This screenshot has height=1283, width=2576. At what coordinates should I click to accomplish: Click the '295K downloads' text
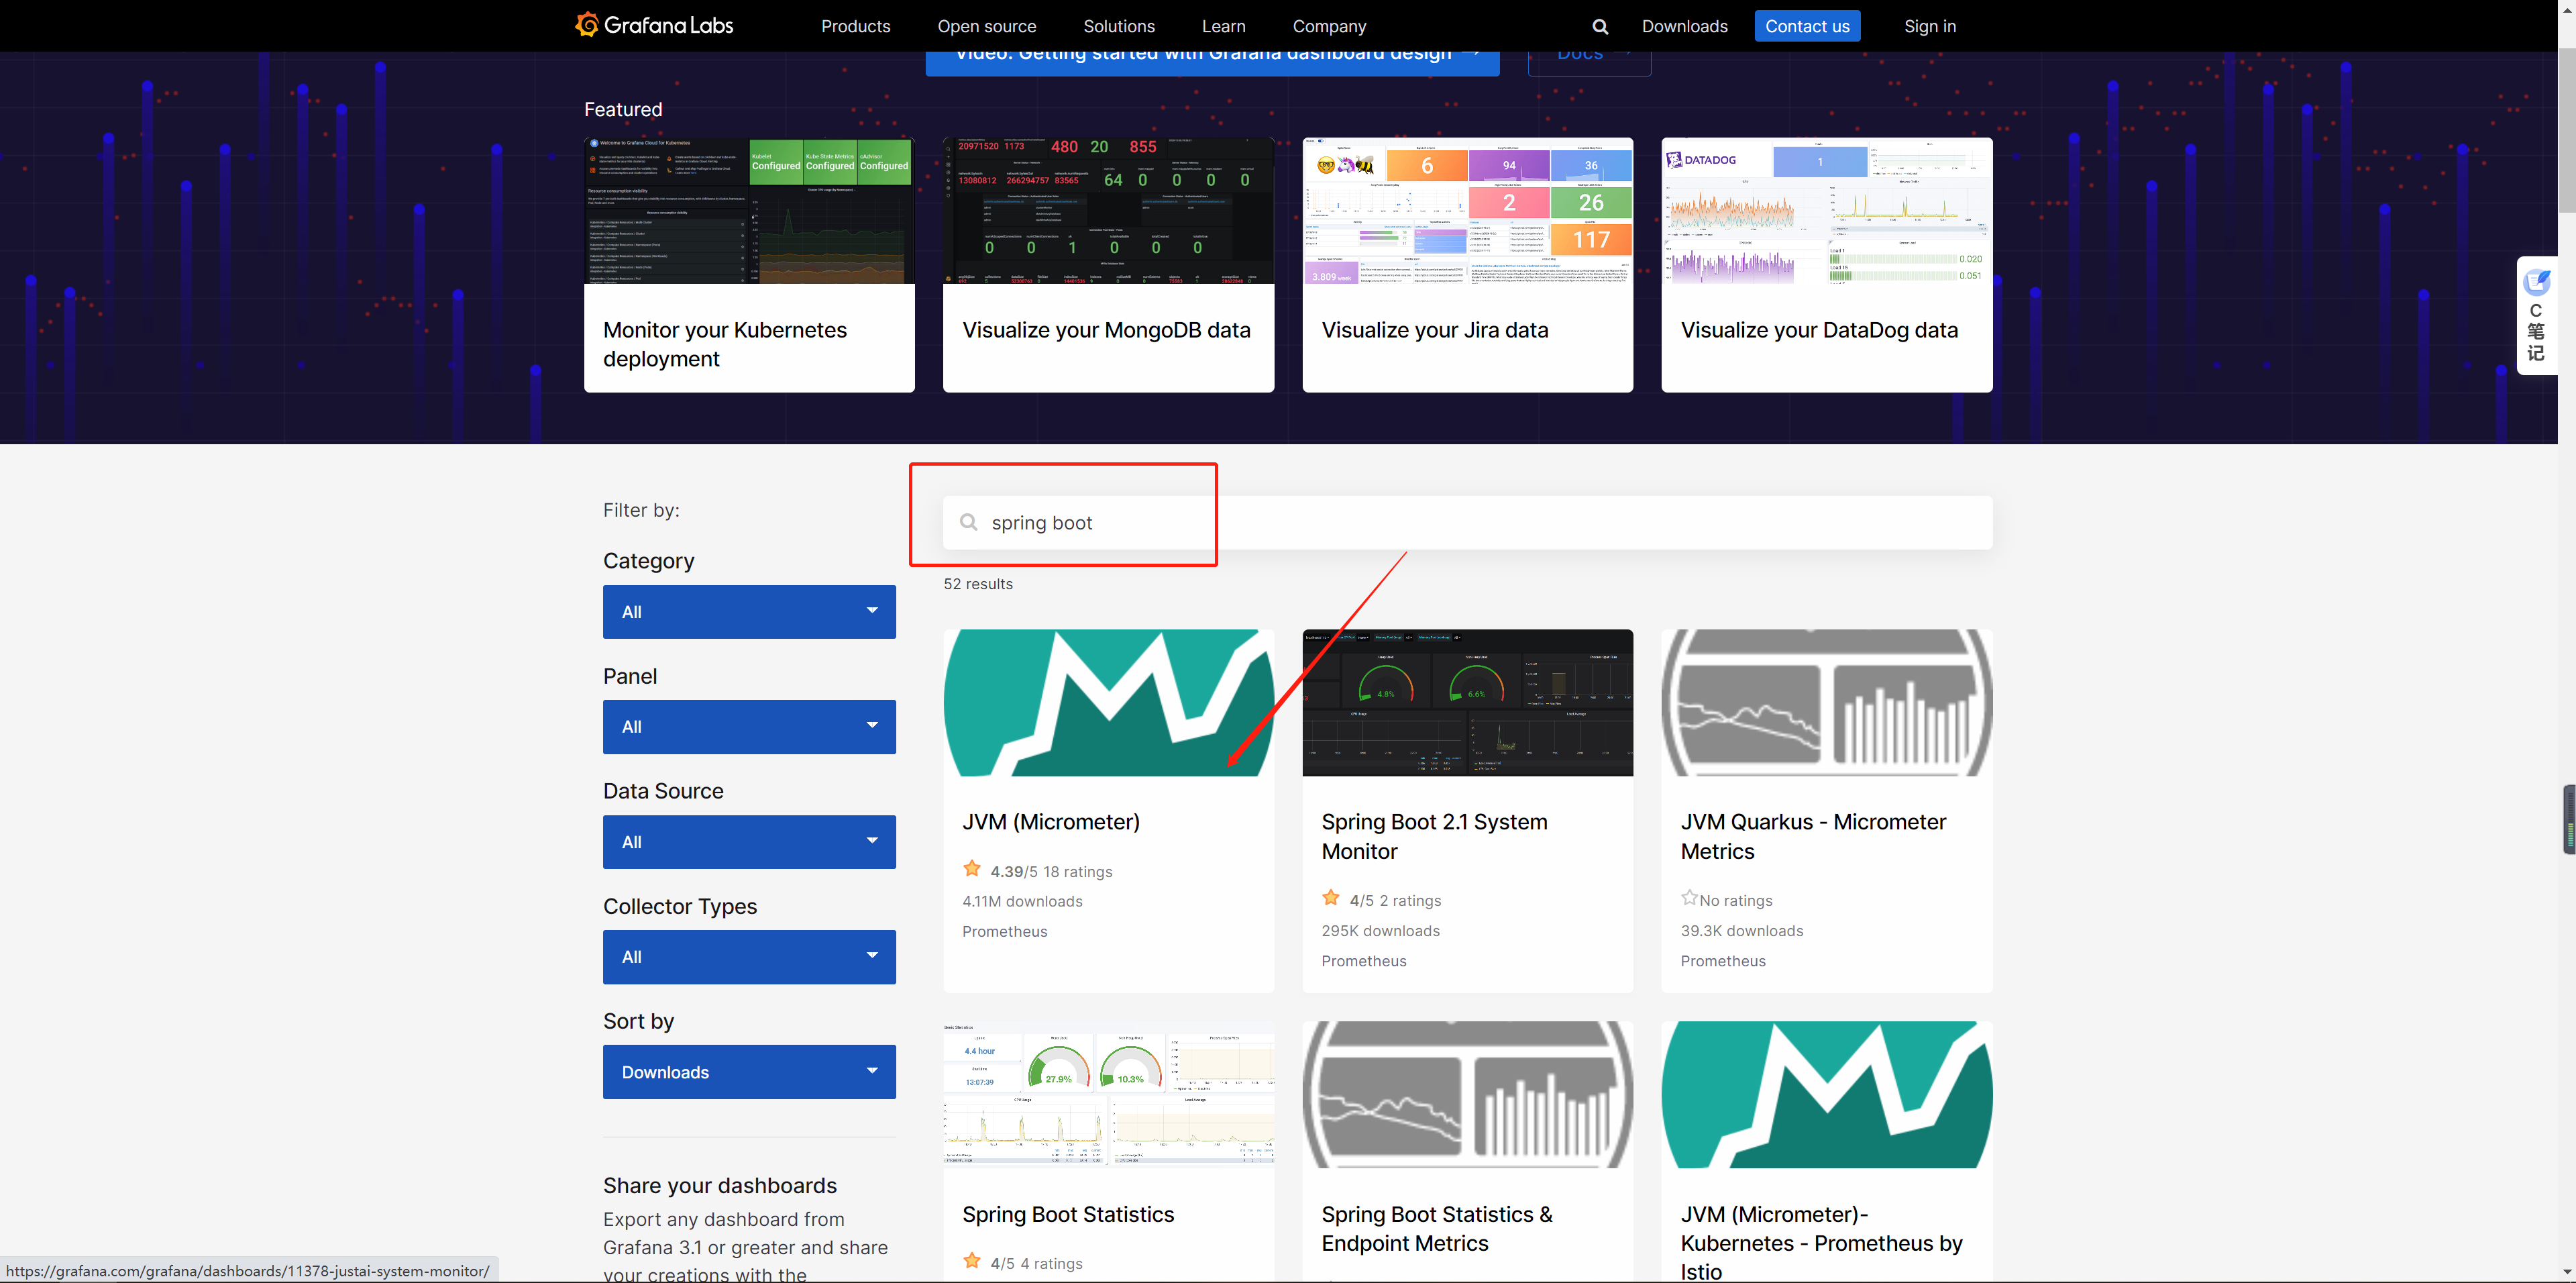[1381, 931]
